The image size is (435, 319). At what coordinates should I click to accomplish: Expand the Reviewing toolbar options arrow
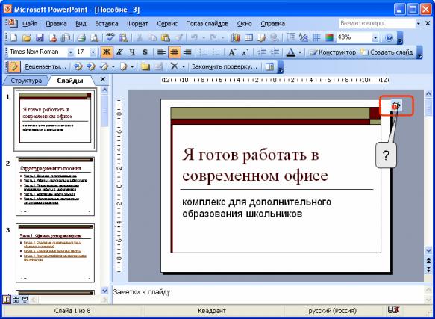(x=281, y=67)
